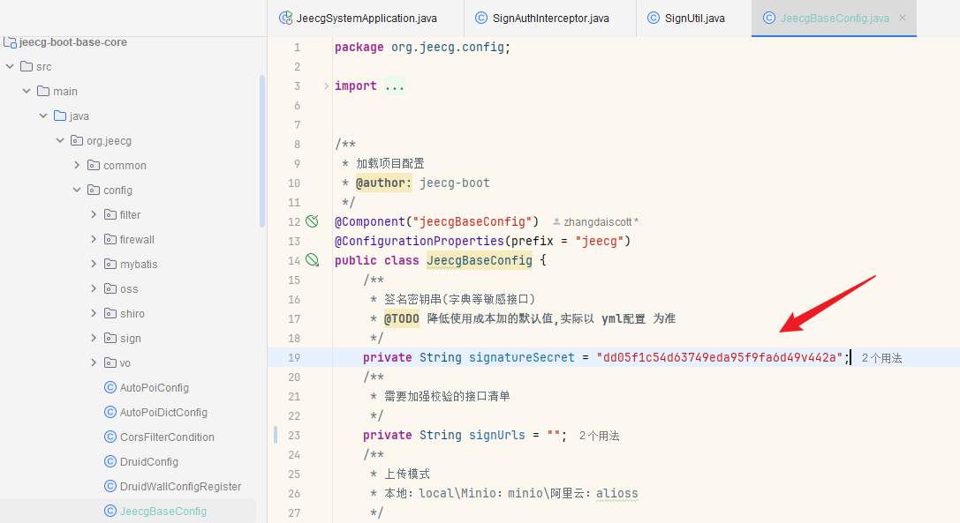
Task: Collapse the src folder
Action: click(10, 66)
